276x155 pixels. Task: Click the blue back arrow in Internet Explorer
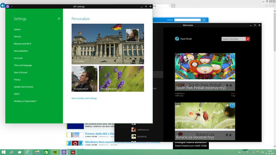(x=3, y=6)
